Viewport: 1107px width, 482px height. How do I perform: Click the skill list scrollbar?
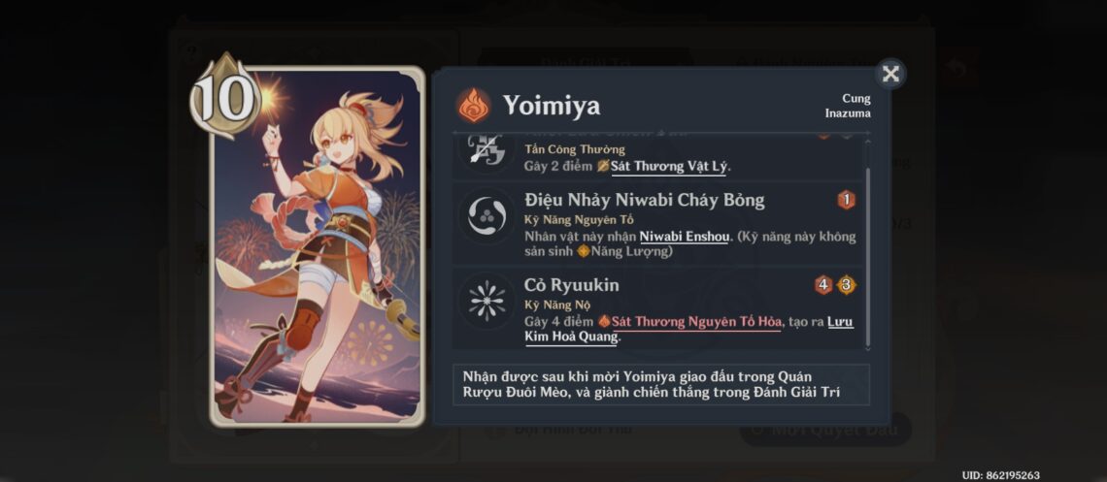pyautogui.click(x=868, y=242)
